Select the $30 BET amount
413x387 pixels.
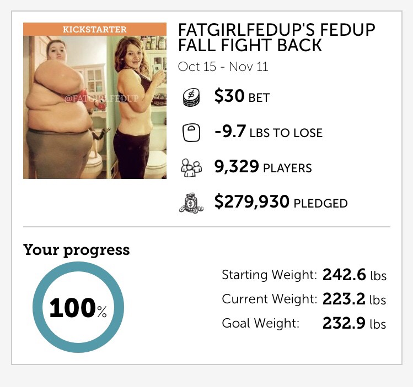pos(242,96)
